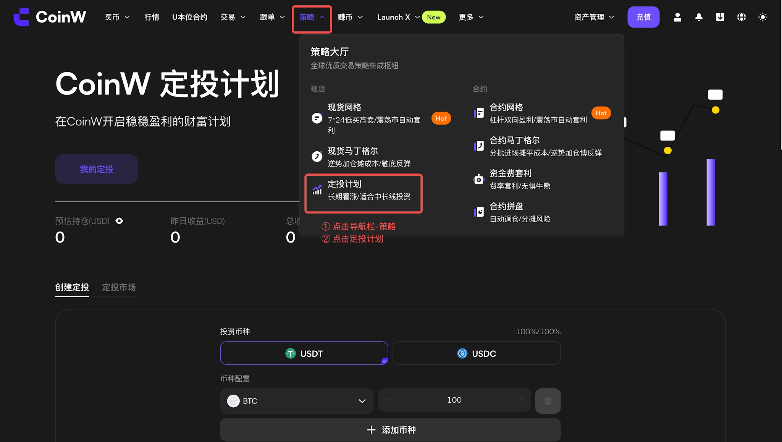The height and width of the screenshot is (442, 782).
Task: Click the 投资币种 label
Action: coord(235,332)
